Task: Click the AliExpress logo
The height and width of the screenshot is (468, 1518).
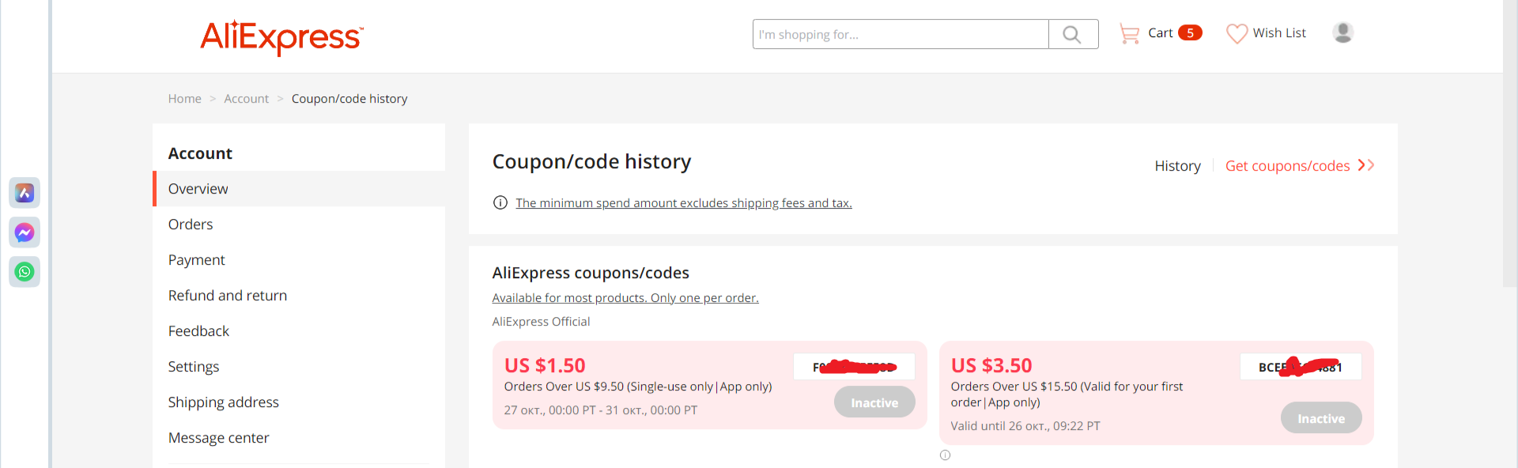Action: [x=281, y=36]
